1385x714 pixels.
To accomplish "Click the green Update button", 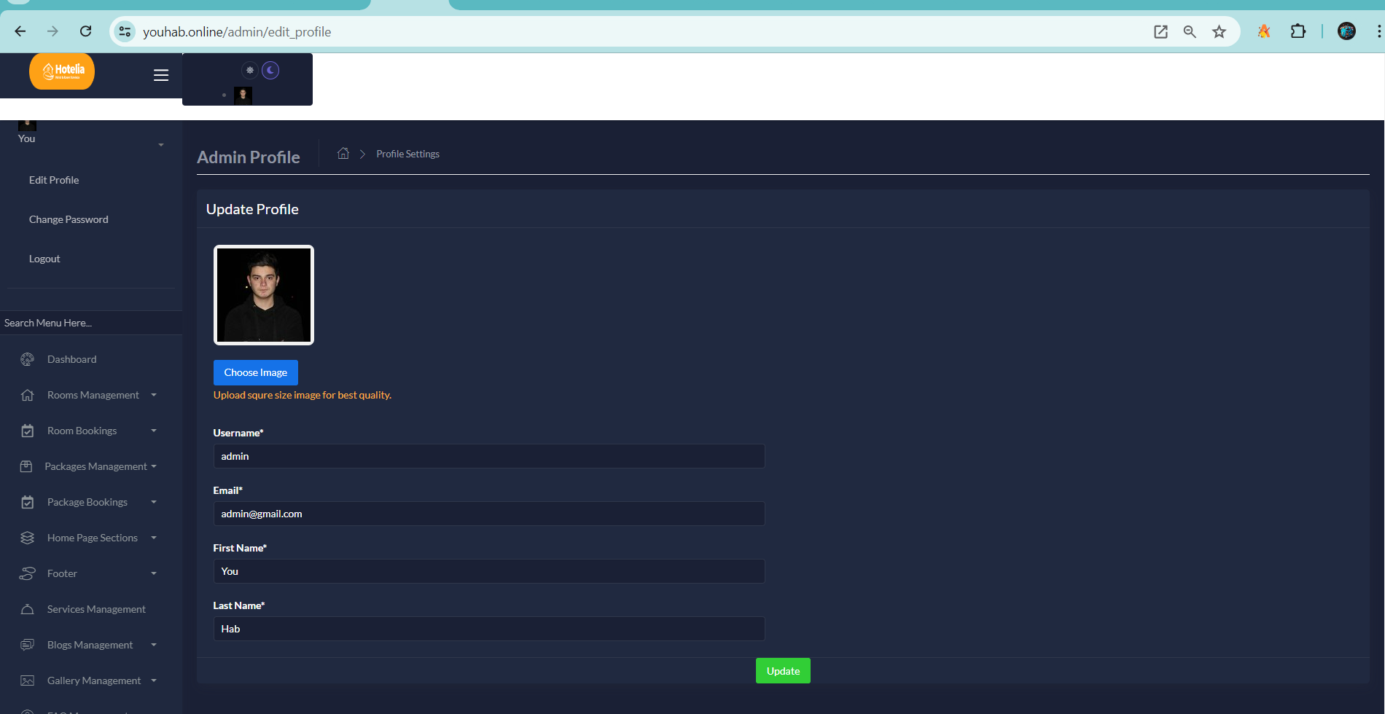I will (783, 671).
